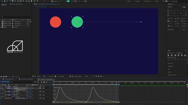Toggle lock on the Blue layer
The height and width of the screenshot is (105, 188).
[6, 95]
